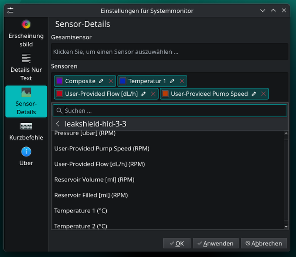
Task: Edit the Temperatur 1 sensor label
Action: point(172,81)
